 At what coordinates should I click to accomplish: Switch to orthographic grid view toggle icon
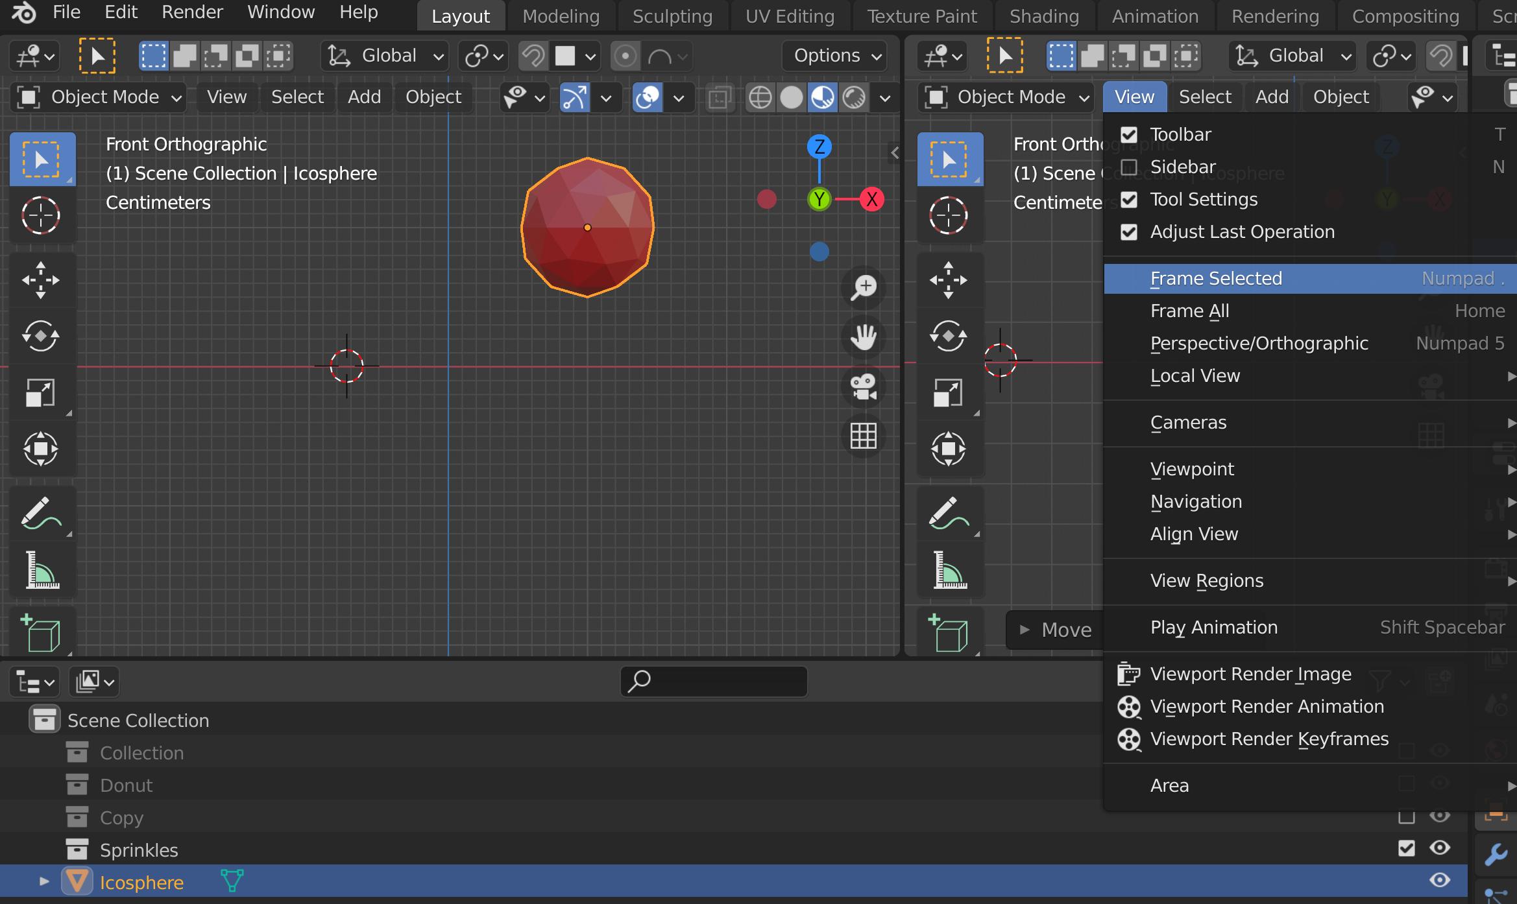pyautogui.click(x=863, y=436)
